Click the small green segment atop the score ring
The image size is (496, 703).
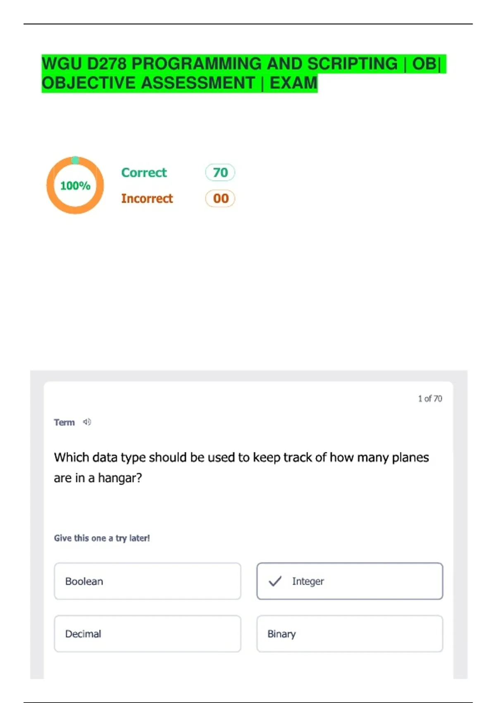tap(75, 160)
